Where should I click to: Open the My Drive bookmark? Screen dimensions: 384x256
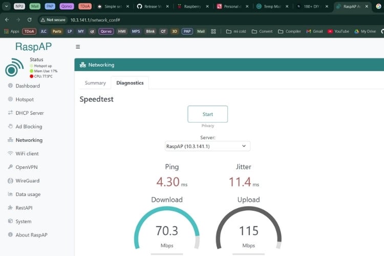(x=365, y=31)
